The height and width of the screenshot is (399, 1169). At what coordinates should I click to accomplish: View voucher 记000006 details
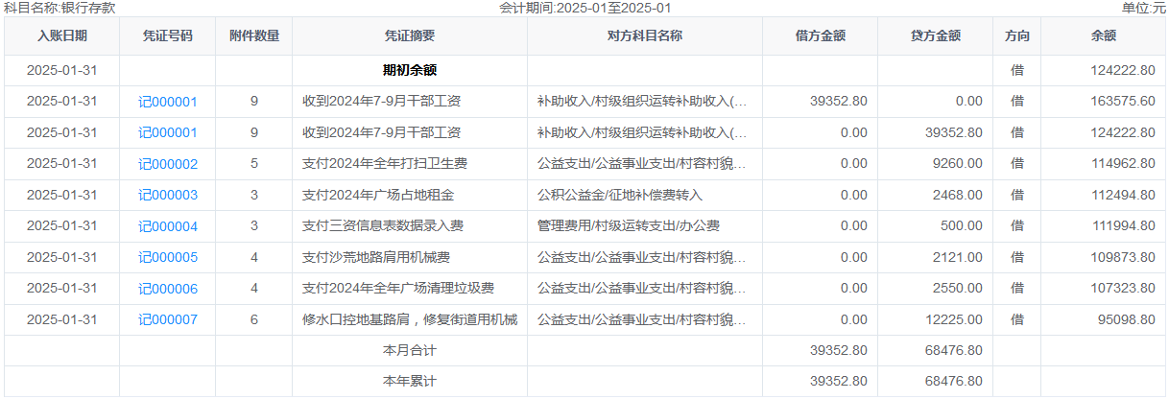[168, 289]
